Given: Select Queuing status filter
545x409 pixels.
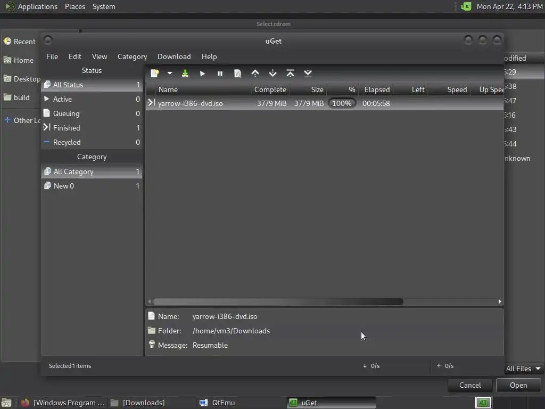Looking at the screenshot, I should pos(92,114).
